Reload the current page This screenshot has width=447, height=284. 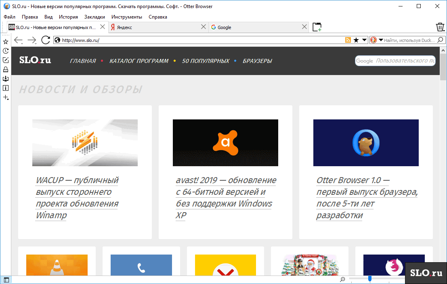click(46, 40)
